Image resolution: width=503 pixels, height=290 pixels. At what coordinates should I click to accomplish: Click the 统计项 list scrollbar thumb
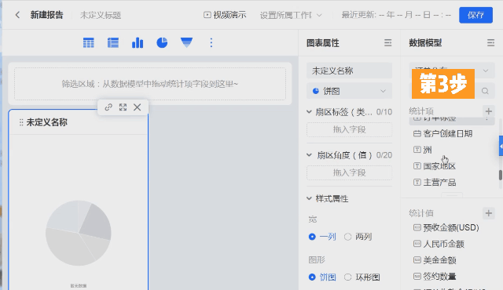point(500,175)
